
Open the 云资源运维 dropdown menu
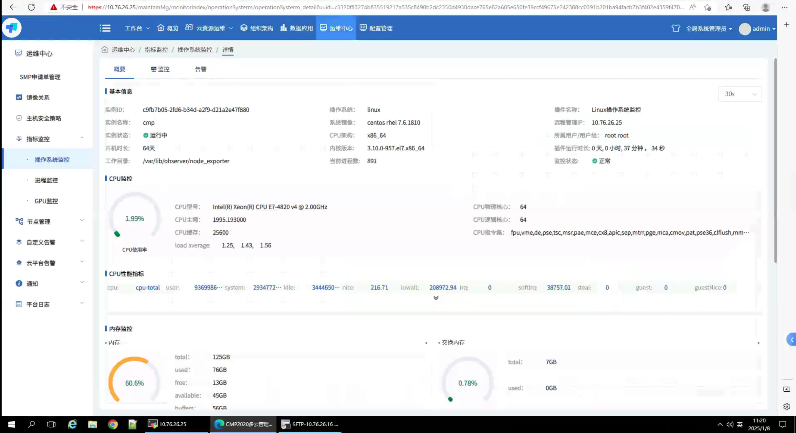pyautogui.click(x=209, y=28)
